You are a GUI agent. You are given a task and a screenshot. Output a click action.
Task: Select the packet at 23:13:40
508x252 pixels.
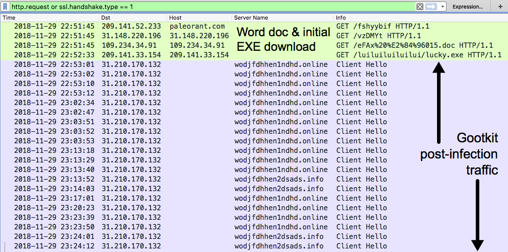[254, 170]
